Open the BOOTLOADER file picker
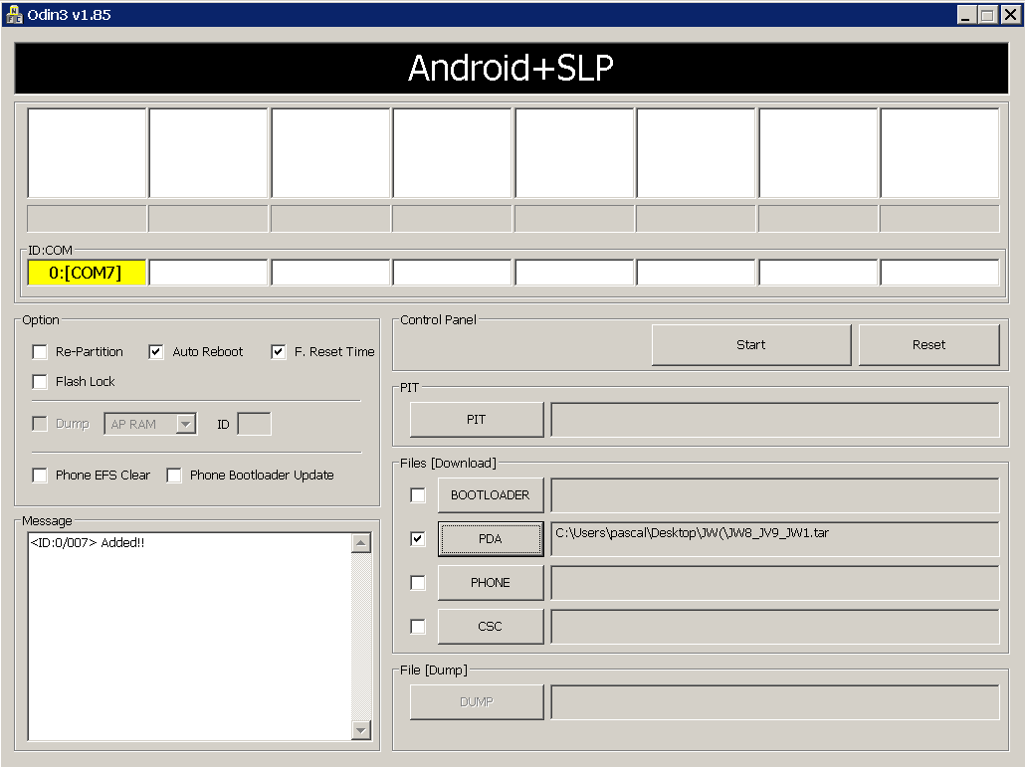The width and height of the screenshot is (1025, 767). coord(490,494)
